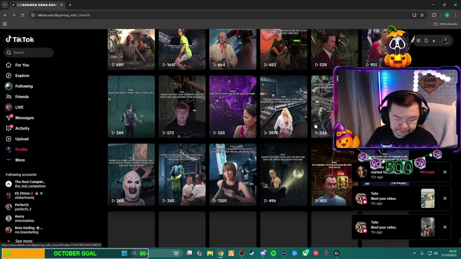Click the TikTok search field

pos(29,53)
